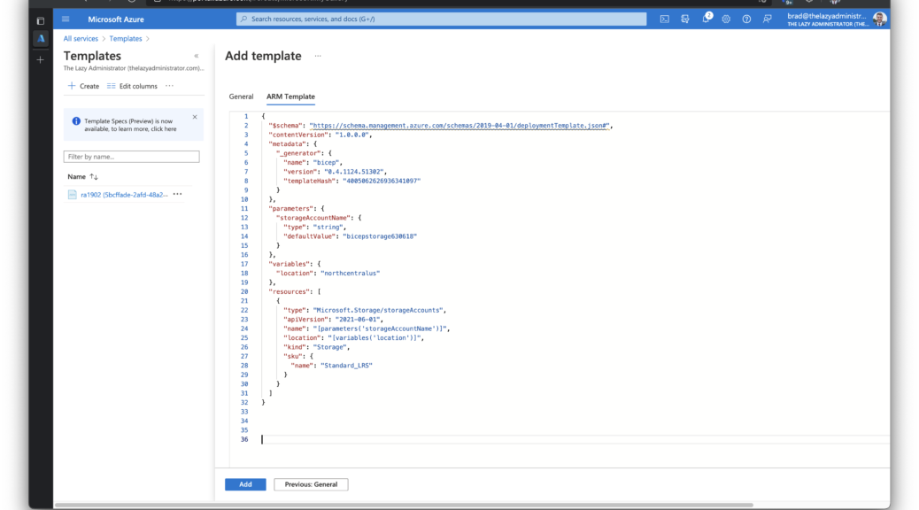Switch to the General tab
919x510 pixels.
coord(241,97)
